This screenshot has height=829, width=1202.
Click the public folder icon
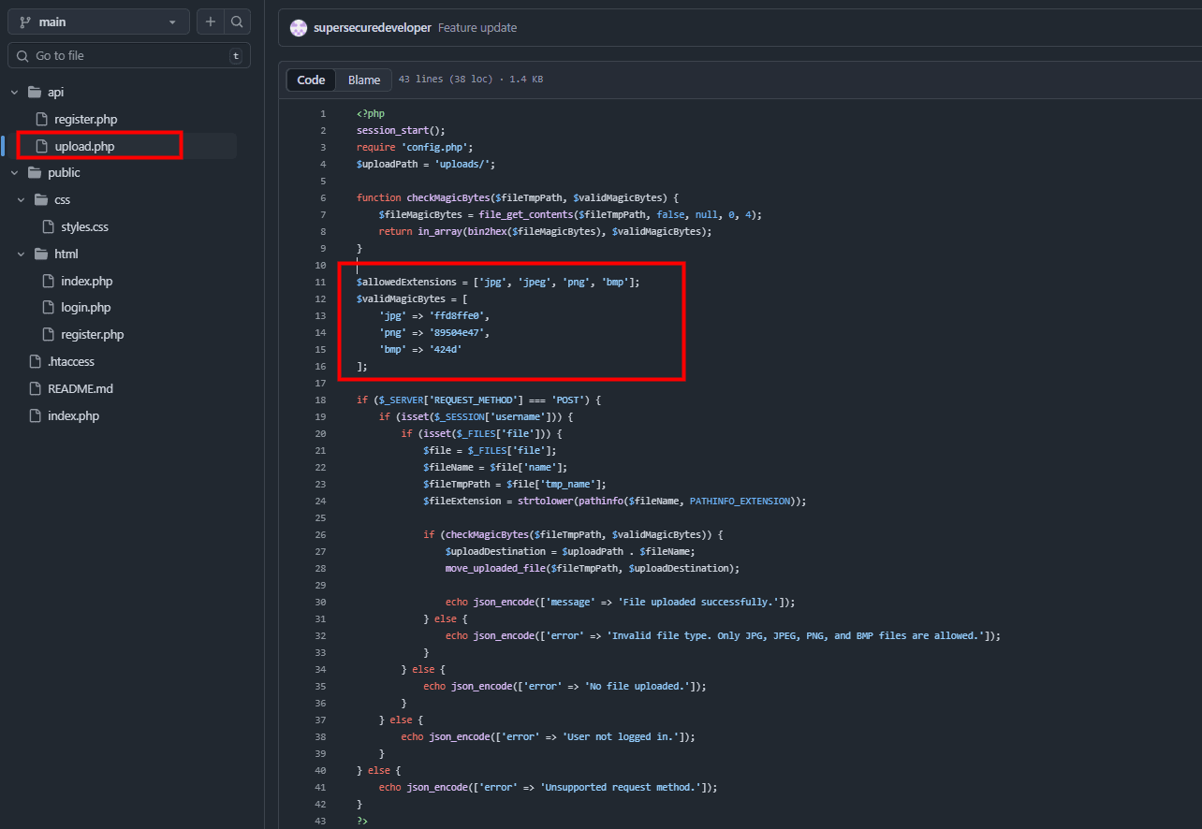[35, 173]
